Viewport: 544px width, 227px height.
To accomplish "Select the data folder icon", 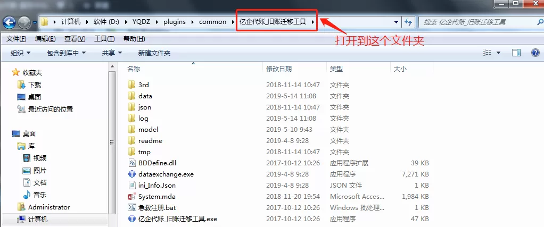I will click(x=131, y=96).
